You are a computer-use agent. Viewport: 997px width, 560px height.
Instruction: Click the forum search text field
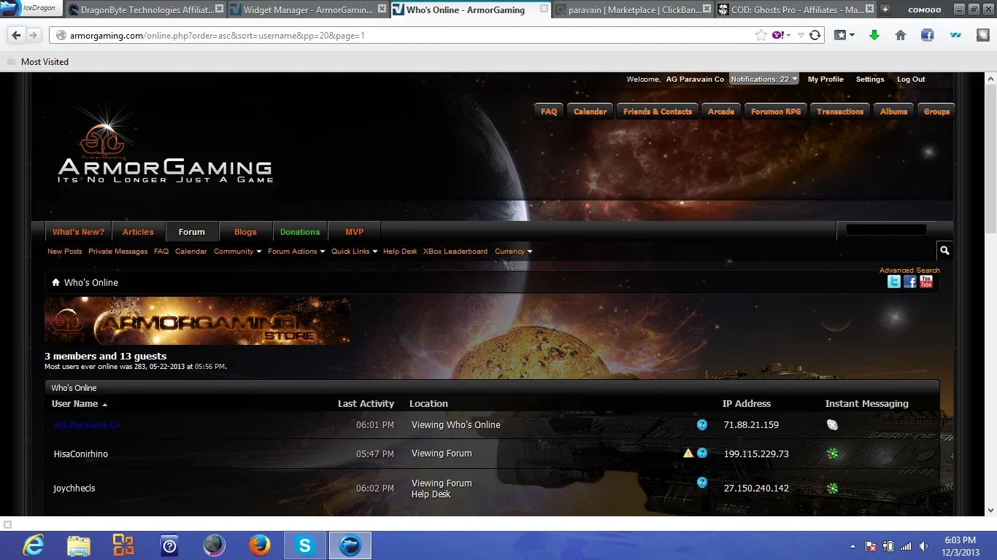click(886, 230)
